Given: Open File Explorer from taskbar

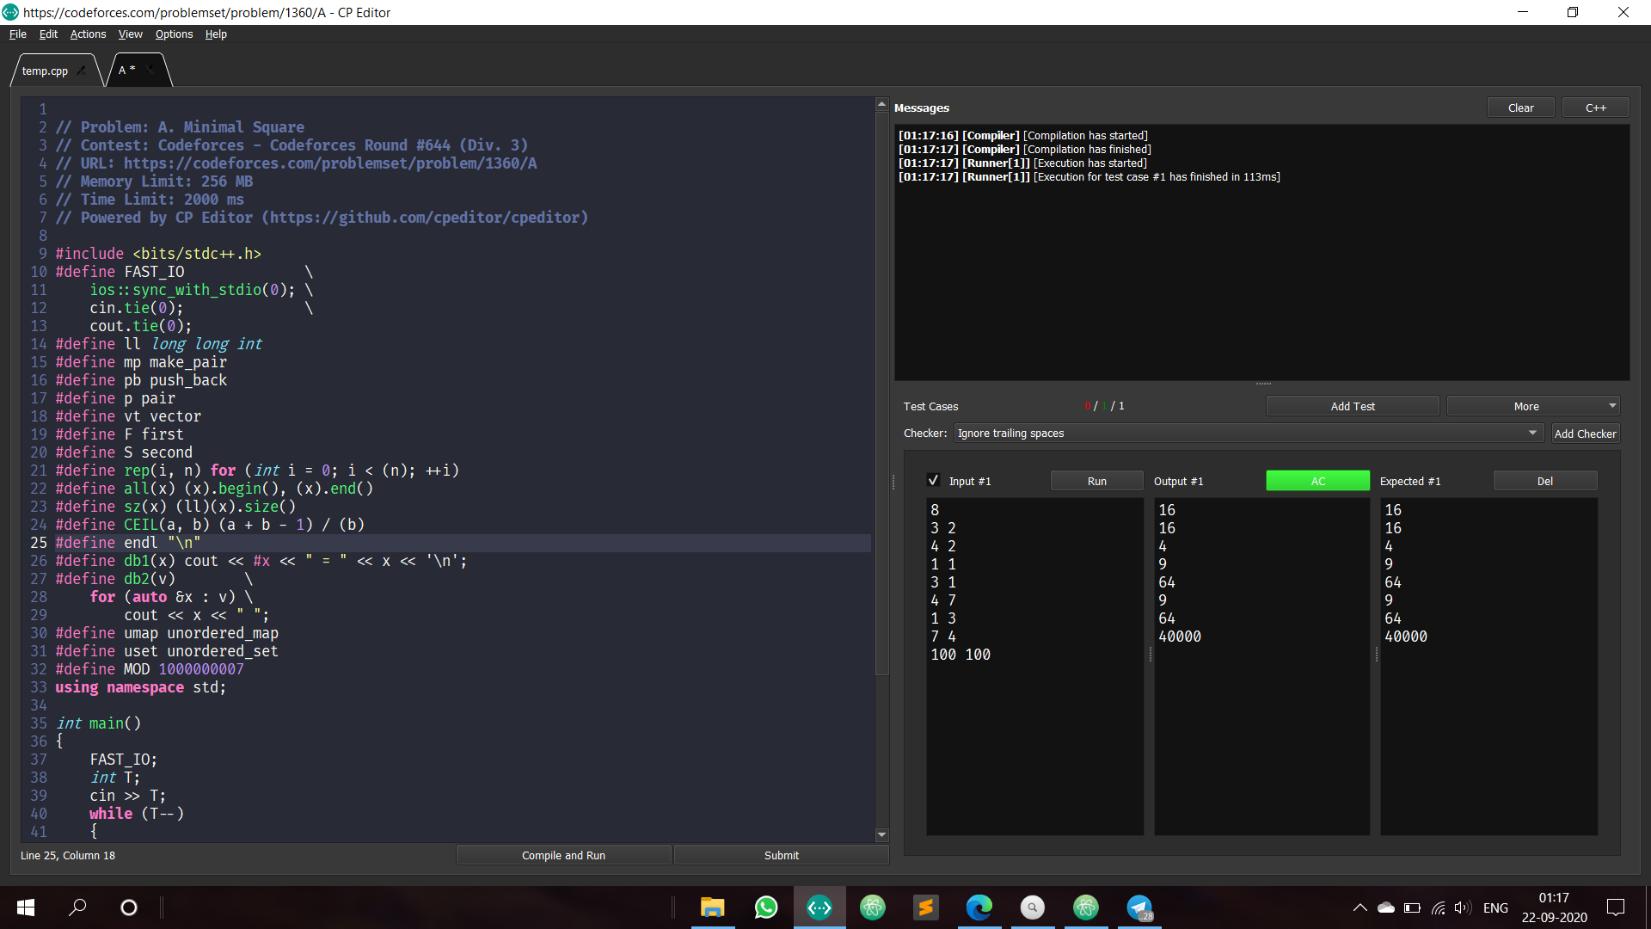Looking at the screenshot, I should (712, 907).
